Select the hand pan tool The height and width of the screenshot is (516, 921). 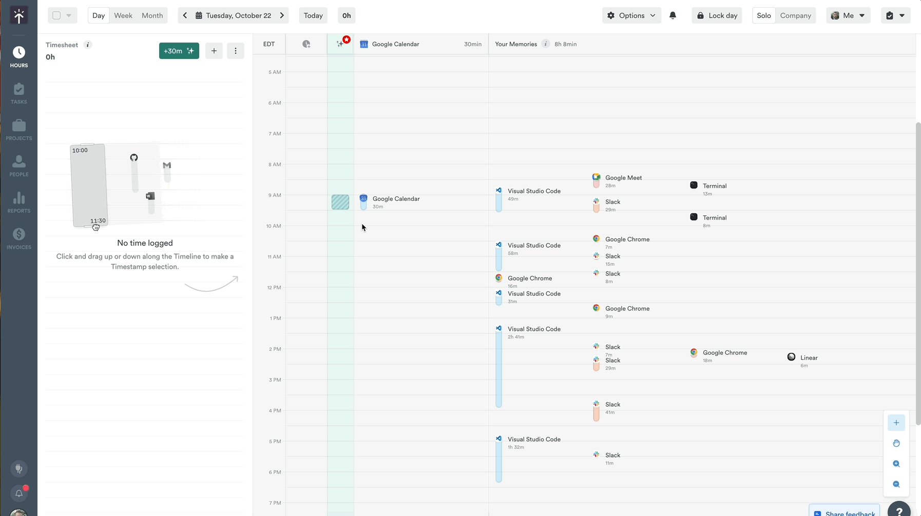[896, 443]
